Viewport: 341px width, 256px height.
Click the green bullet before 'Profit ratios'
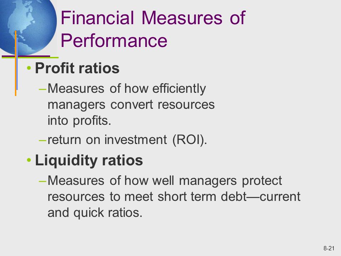pos(29,68)
